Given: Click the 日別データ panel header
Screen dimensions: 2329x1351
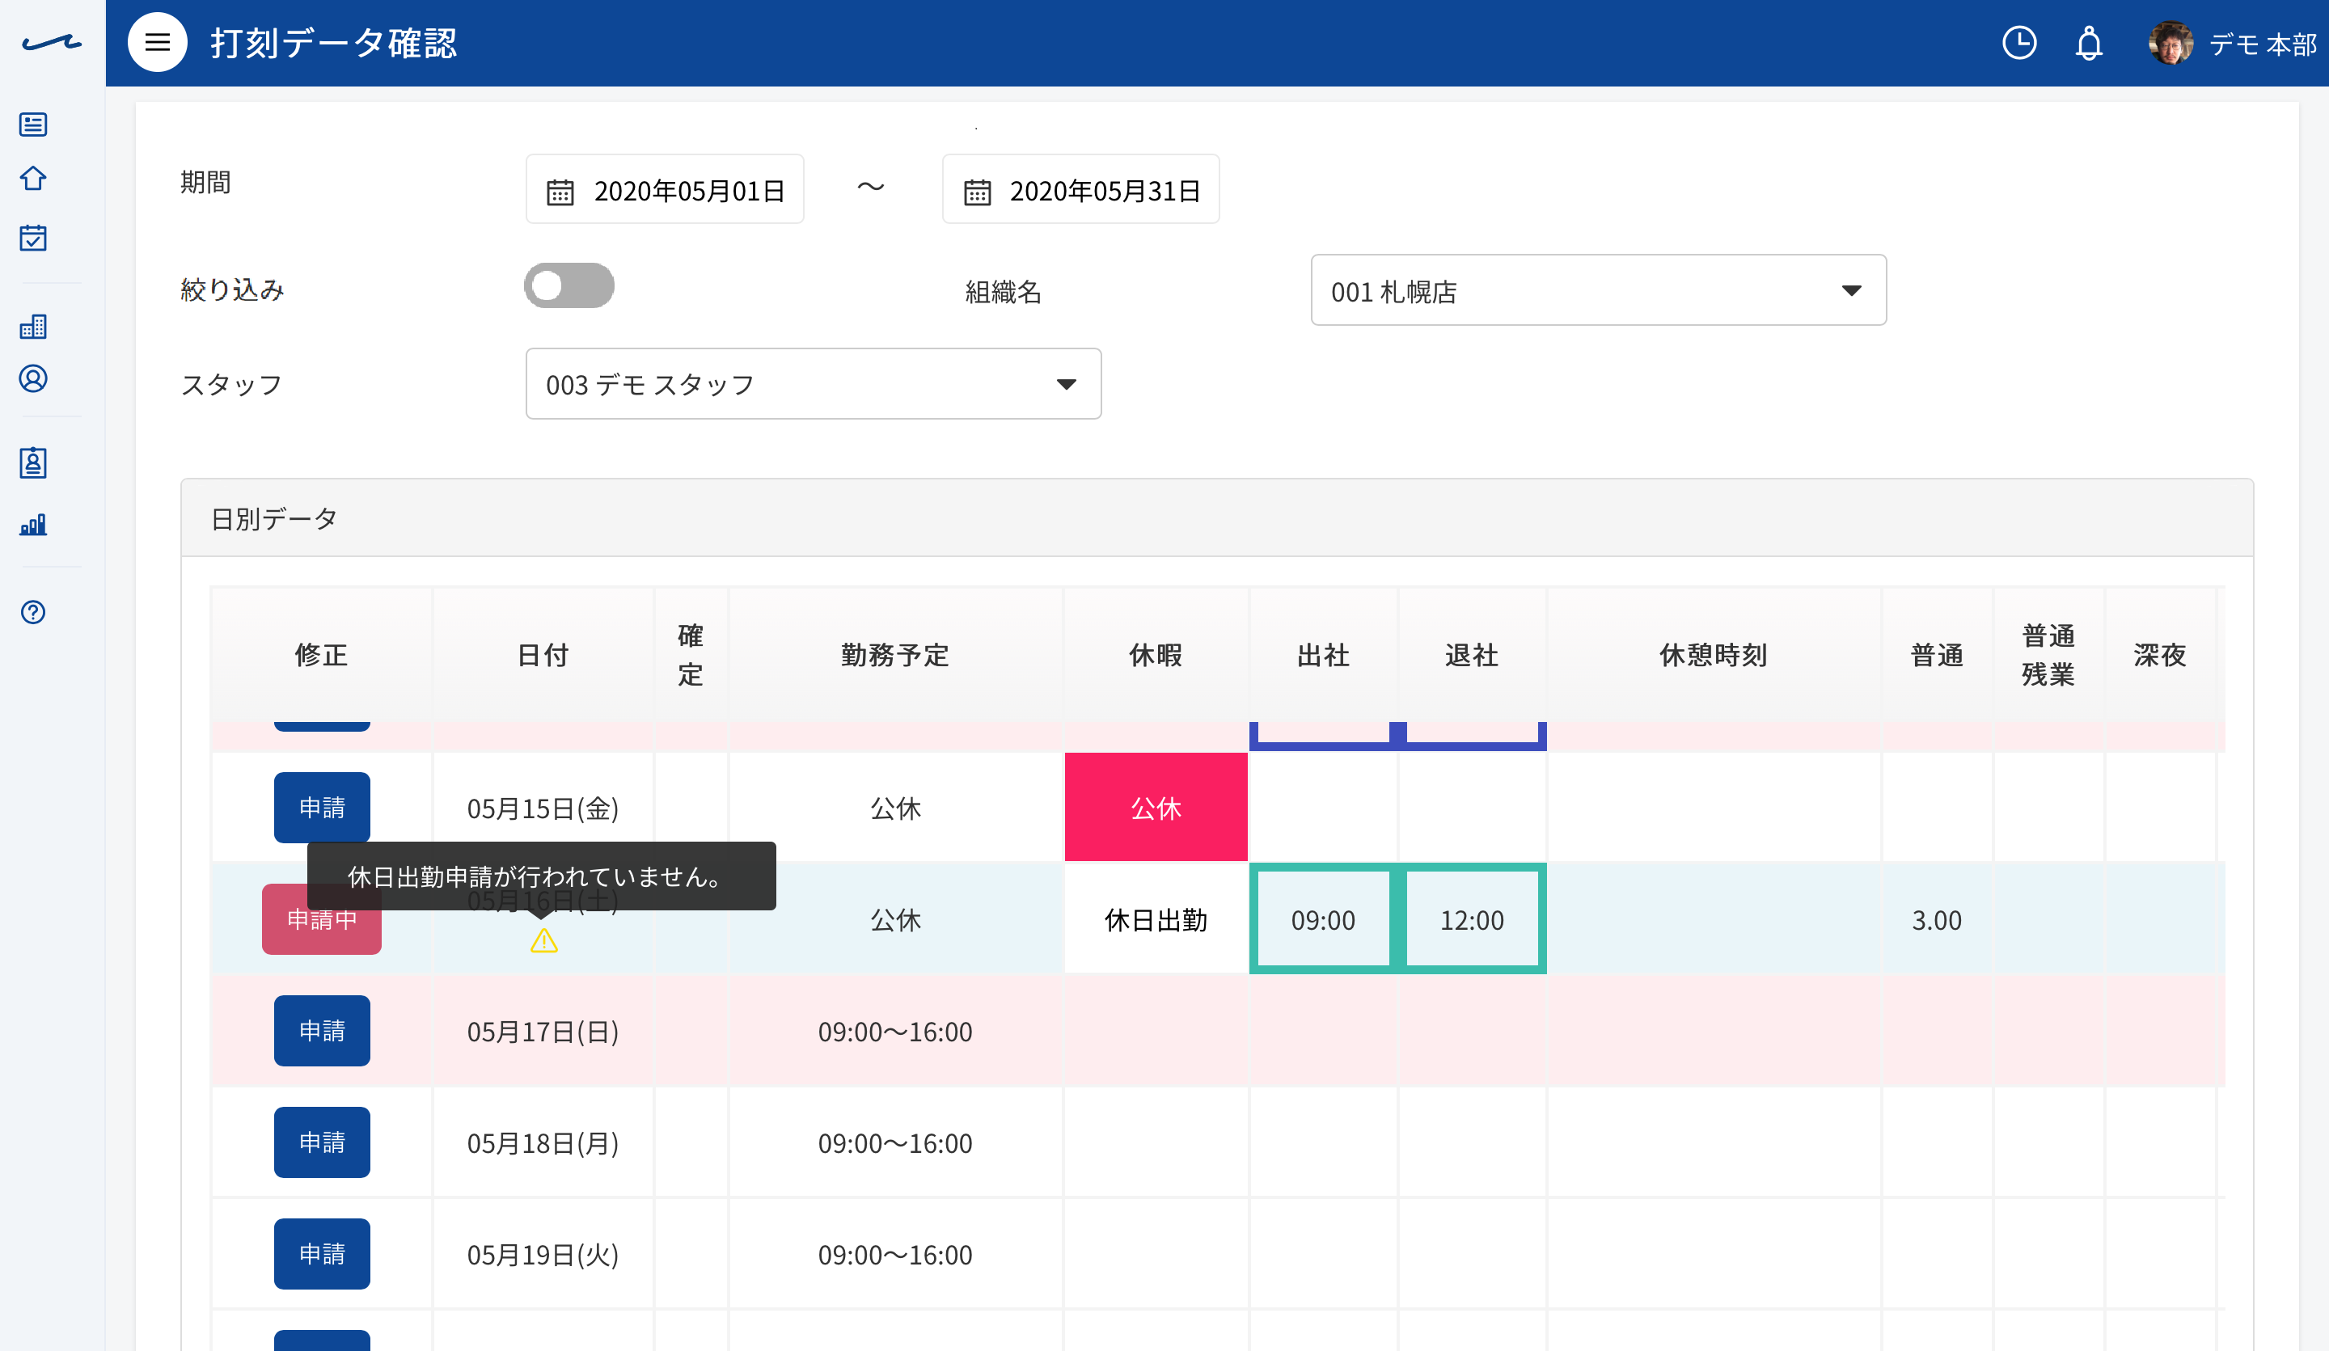Looking at the screenshot, I should [x=1216, y=518].
